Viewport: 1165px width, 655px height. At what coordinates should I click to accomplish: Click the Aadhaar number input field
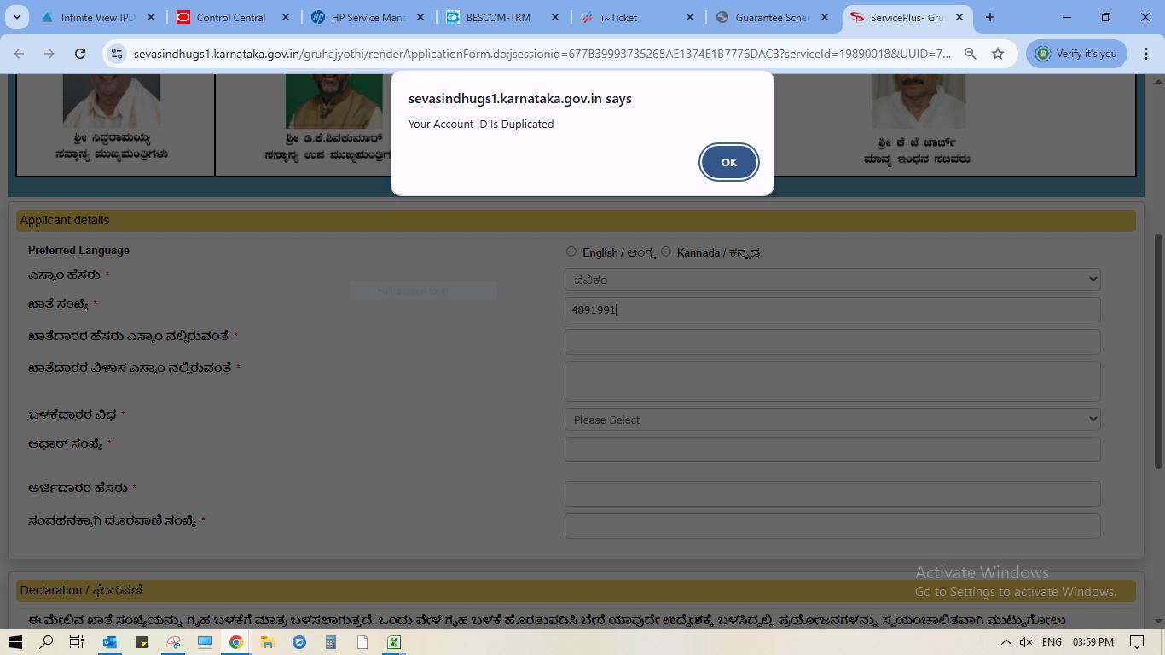(832, 449)
